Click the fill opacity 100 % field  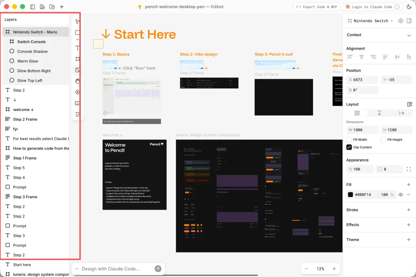tap(387, 195)
